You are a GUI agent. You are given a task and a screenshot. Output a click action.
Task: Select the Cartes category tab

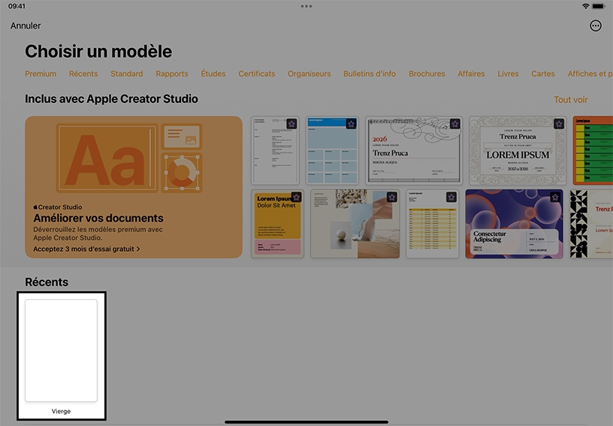click(543, 74)
